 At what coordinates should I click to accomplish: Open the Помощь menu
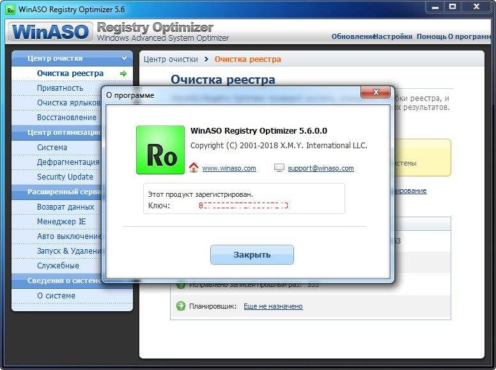[431, 36]
